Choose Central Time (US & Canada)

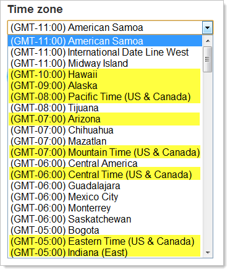click(105, 174)
